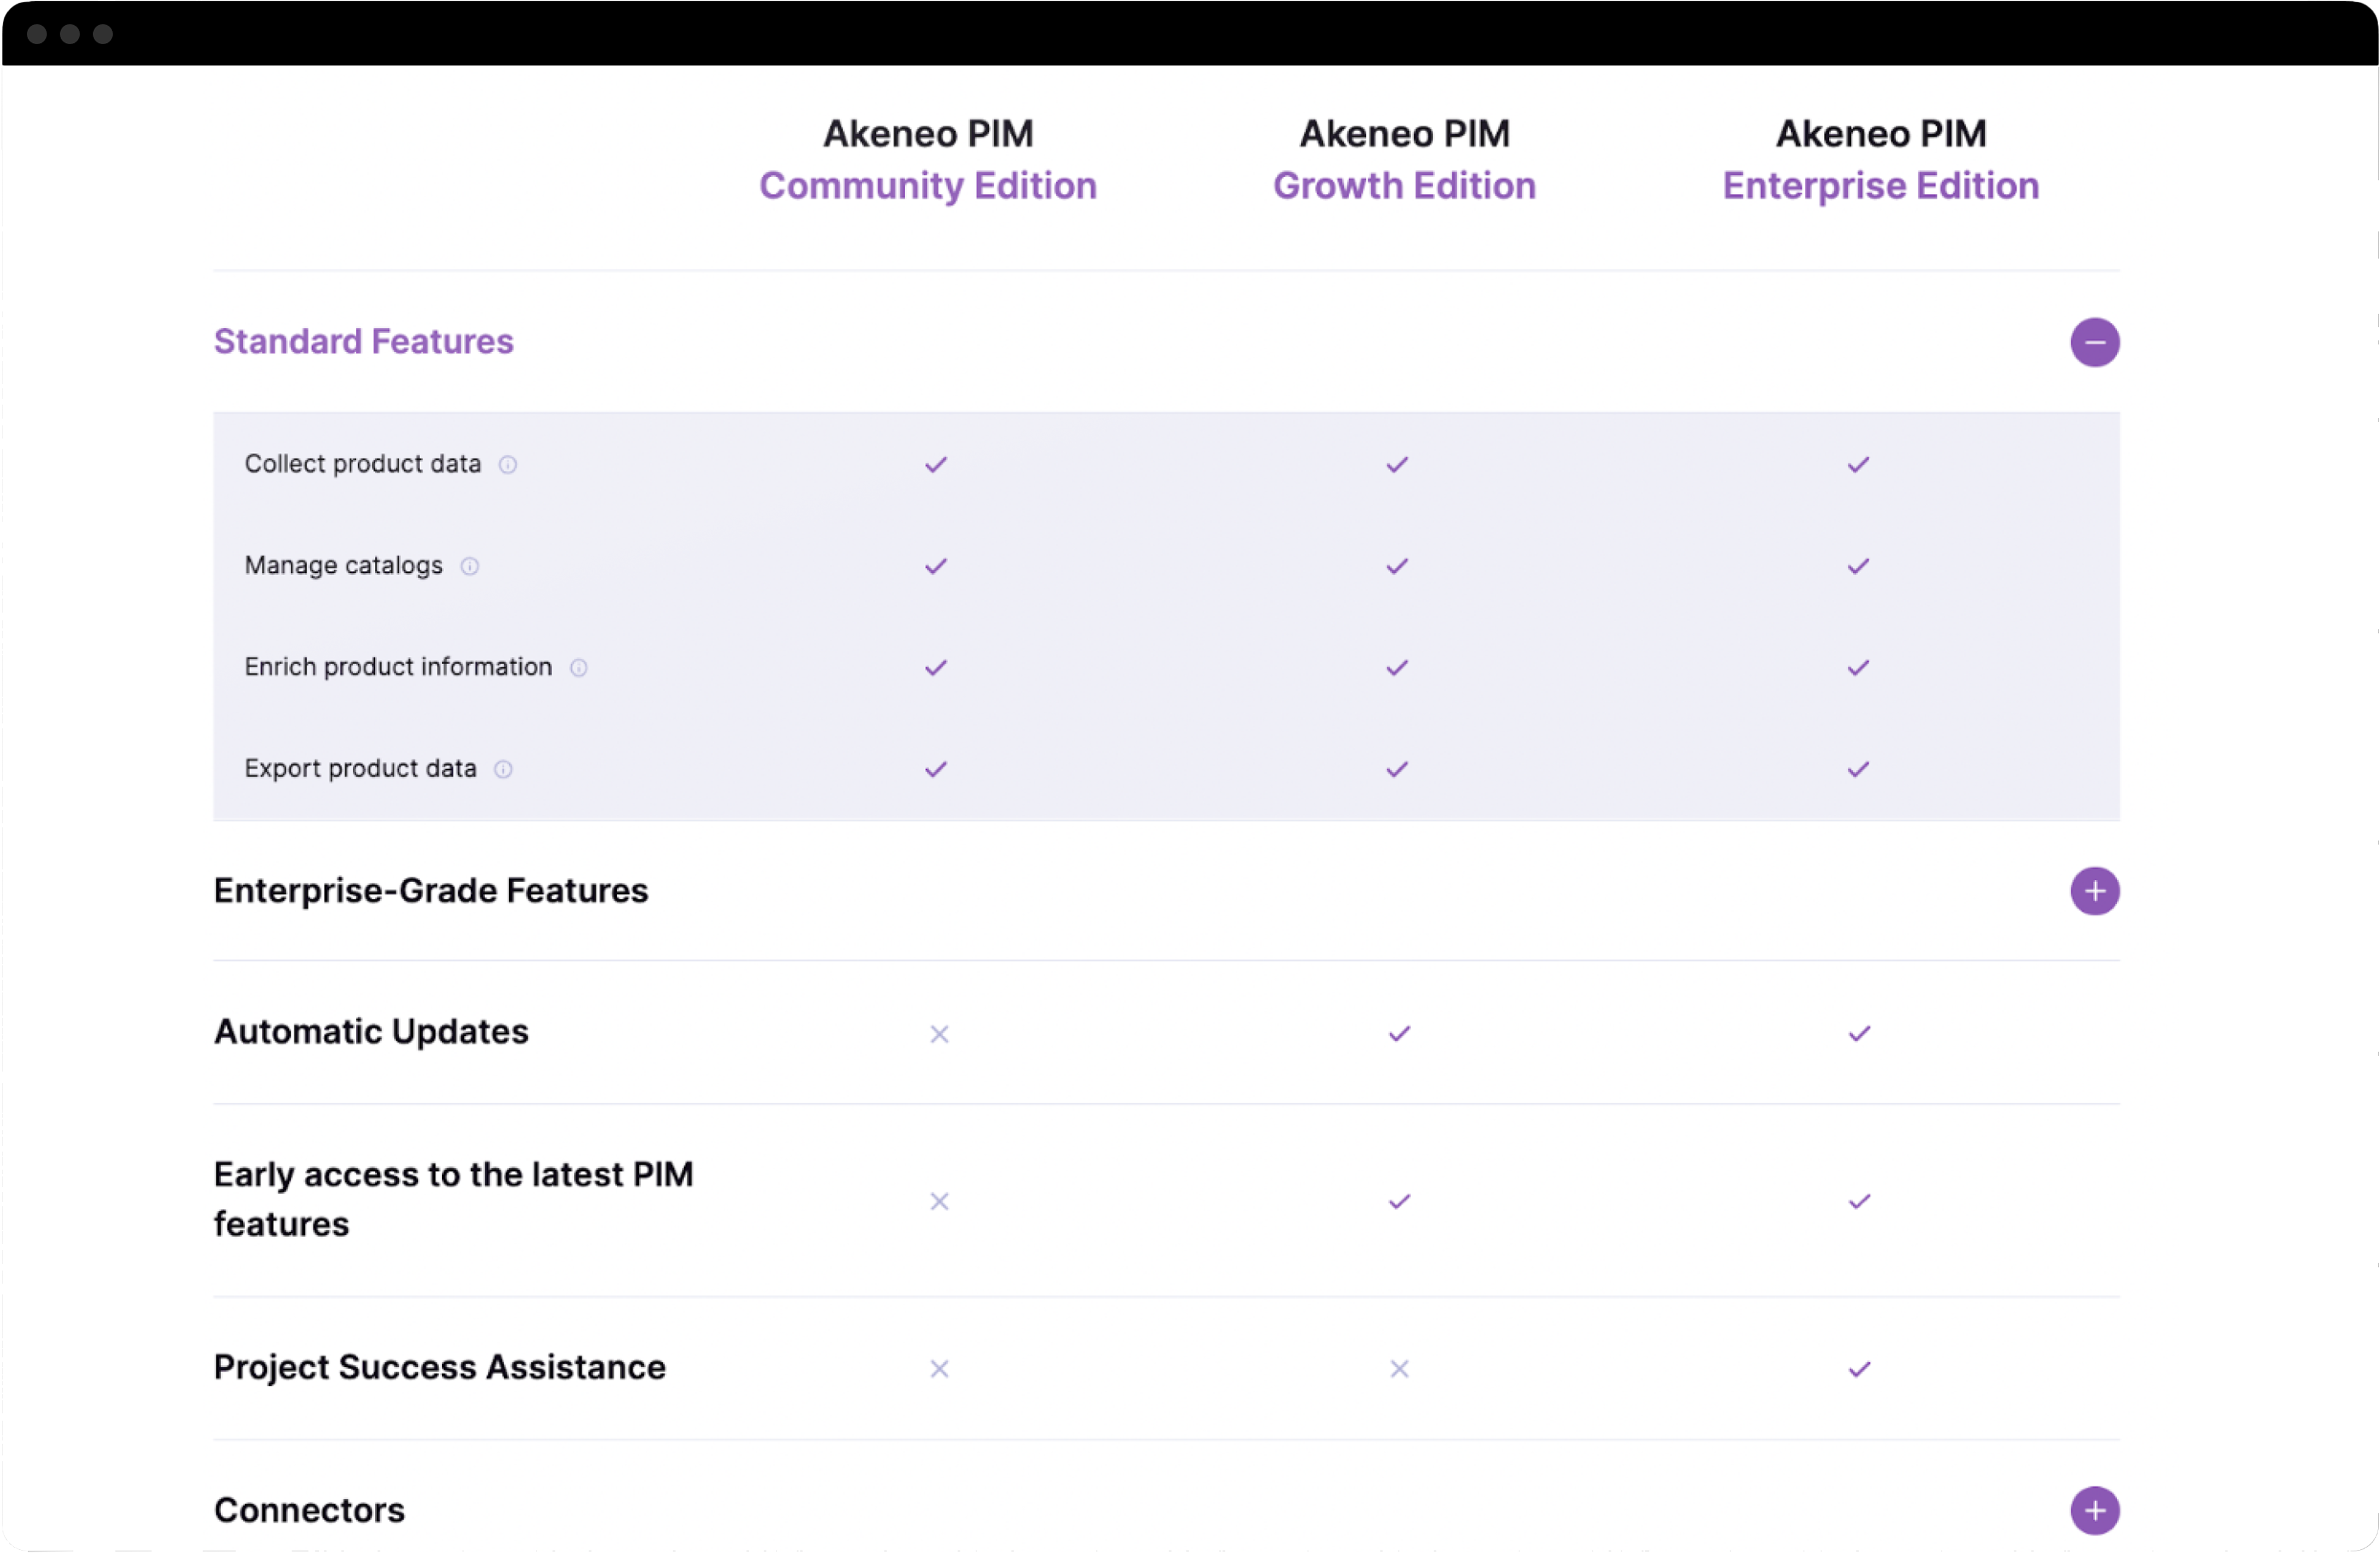Click the Automatic Updates row label
The width and height of the screenshot is (2380, 1553).
[371, 1032]
